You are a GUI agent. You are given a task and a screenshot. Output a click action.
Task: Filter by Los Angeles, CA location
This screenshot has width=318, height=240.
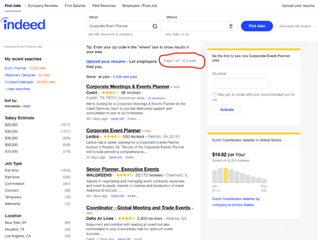click(x=18, y=236)
